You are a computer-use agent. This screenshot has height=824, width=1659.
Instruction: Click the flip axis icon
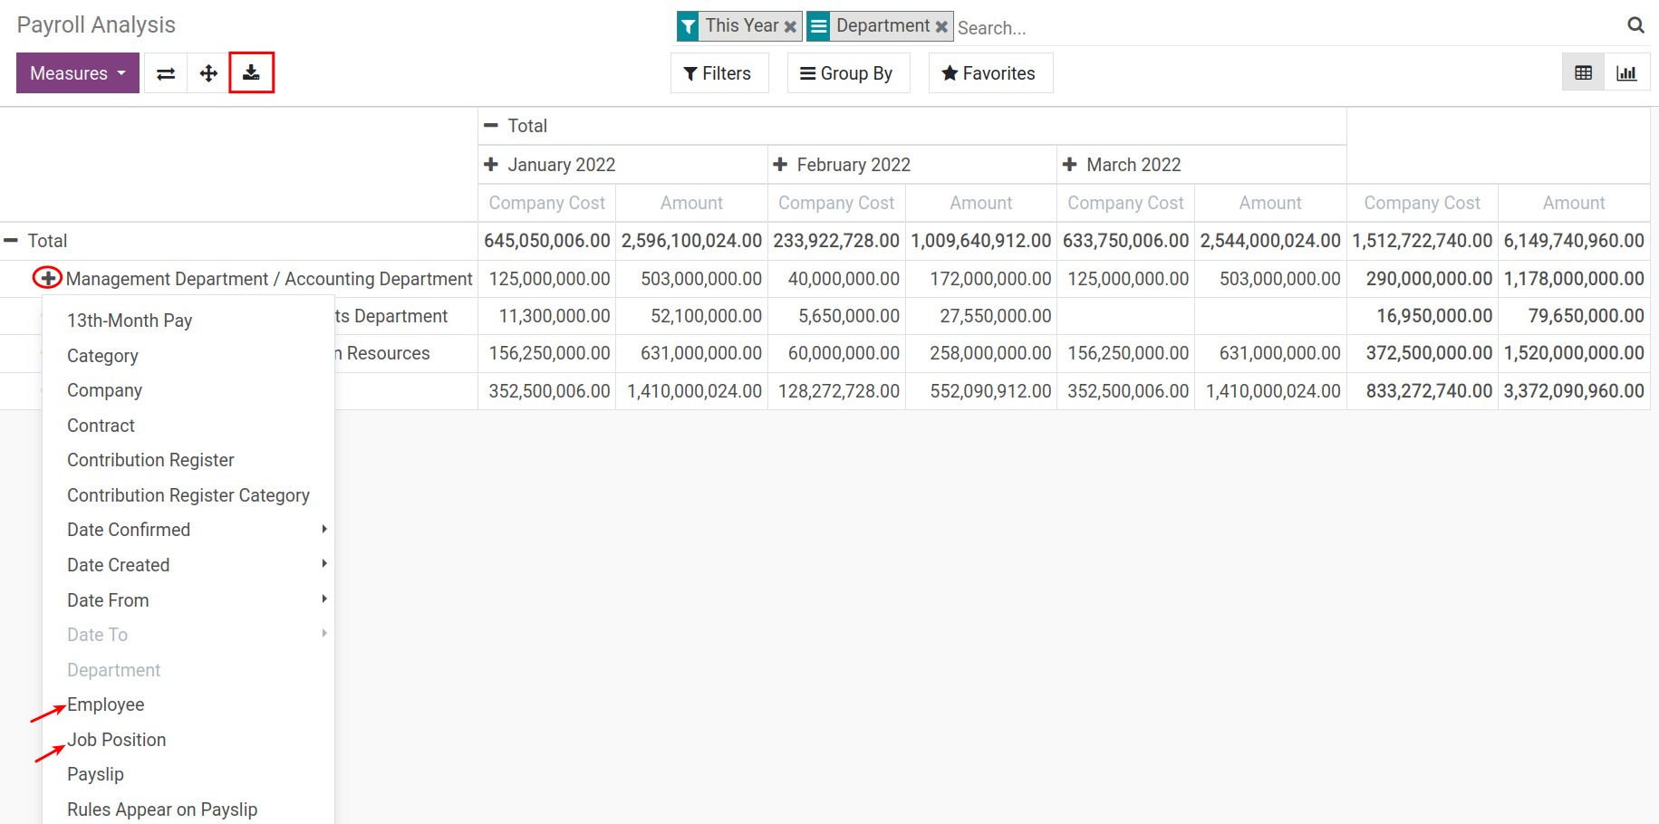pyautogui.click(x=165, y=72)
